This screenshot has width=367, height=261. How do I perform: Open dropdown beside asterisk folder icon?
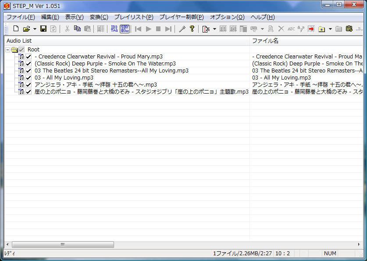pyautogui.click(x=330, y=29)
